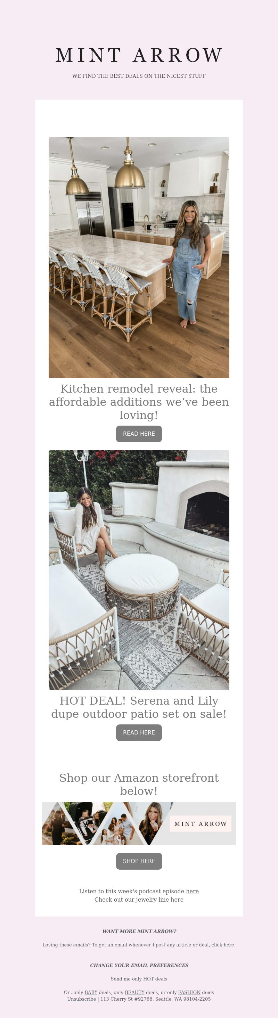
Task: Open the kitchen remodel photo
Action: (139, 258)
